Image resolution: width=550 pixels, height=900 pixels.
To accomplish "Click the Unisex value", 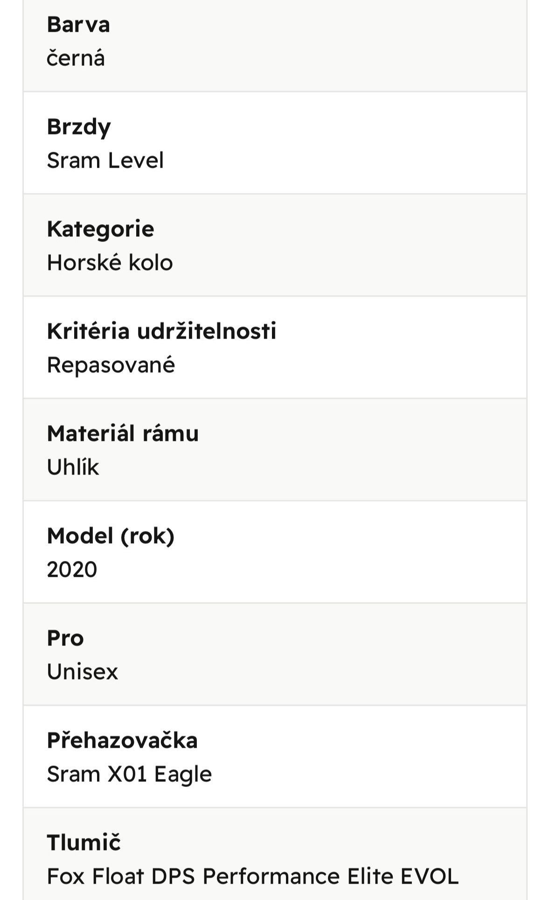I will tap(83, 672).
